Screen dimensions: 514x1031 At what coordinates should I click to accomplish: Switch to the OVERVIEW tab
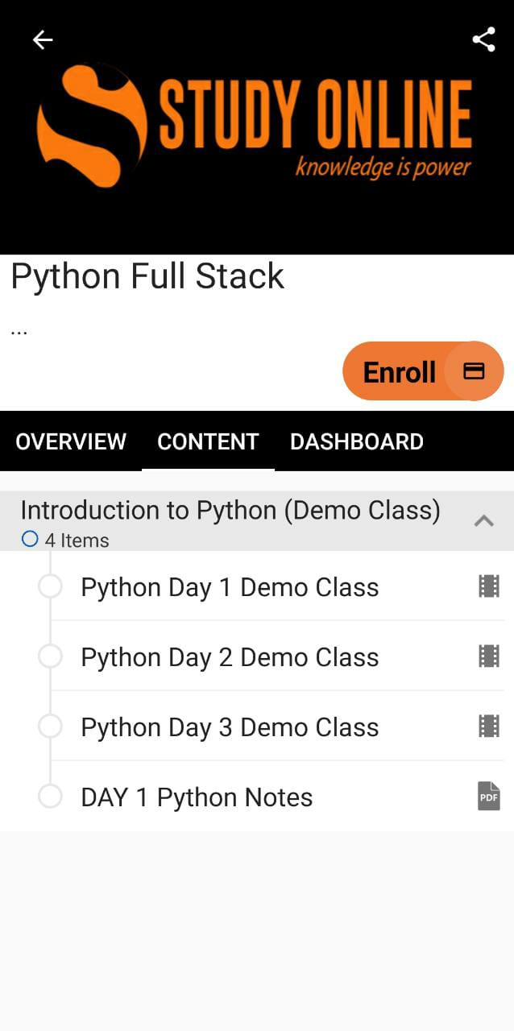coord(71,441)
